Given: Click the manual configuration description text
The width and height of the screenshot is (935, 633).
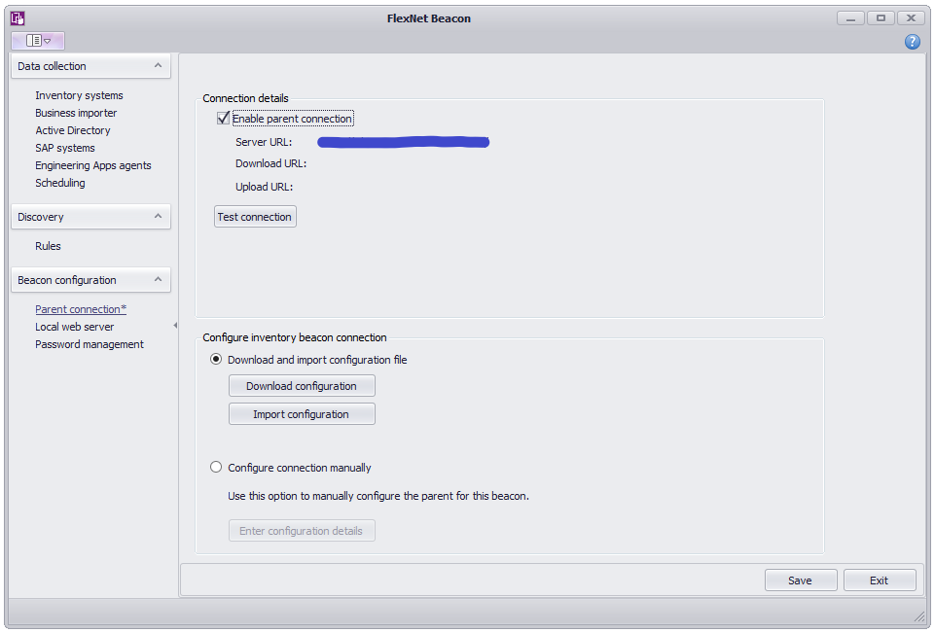Looking at the screenshot, I should (x=378, y=496).
